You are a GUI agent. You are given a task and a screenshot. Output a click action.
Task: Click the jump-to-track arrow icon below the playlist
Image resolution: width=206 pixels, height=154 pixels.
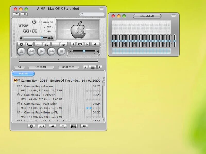[x=53, y=126]
